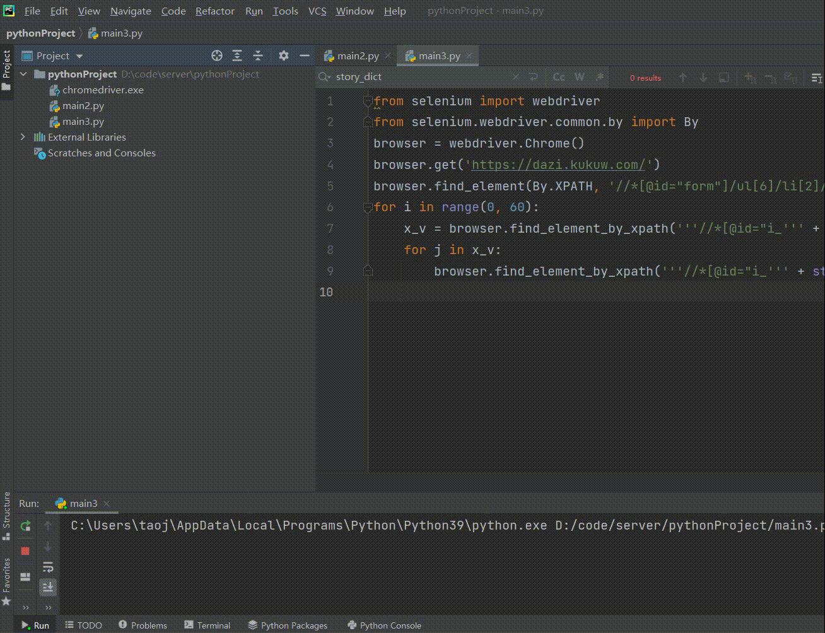Open the Structure sidebar tab
This screenshot has width=825, height=633.
[6, 516]
